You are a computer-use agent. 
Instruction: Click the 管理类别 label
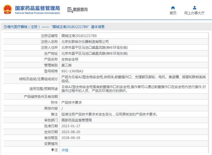(51, 65)
